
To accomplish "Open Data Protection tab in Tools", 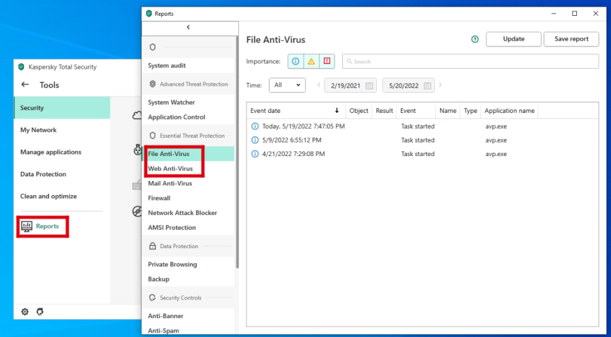I will click(x=62, y=174).
